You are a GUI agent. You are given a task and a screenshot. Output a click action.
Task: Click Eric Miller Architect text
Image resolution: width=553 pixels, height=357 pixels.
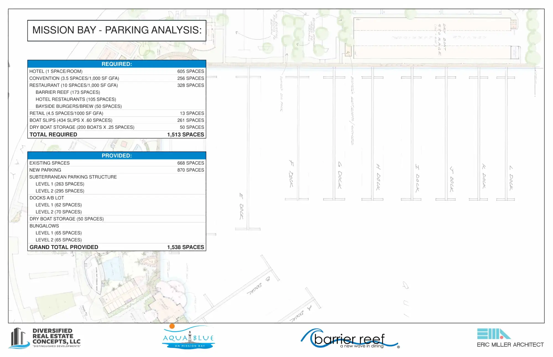click(510, 345)
